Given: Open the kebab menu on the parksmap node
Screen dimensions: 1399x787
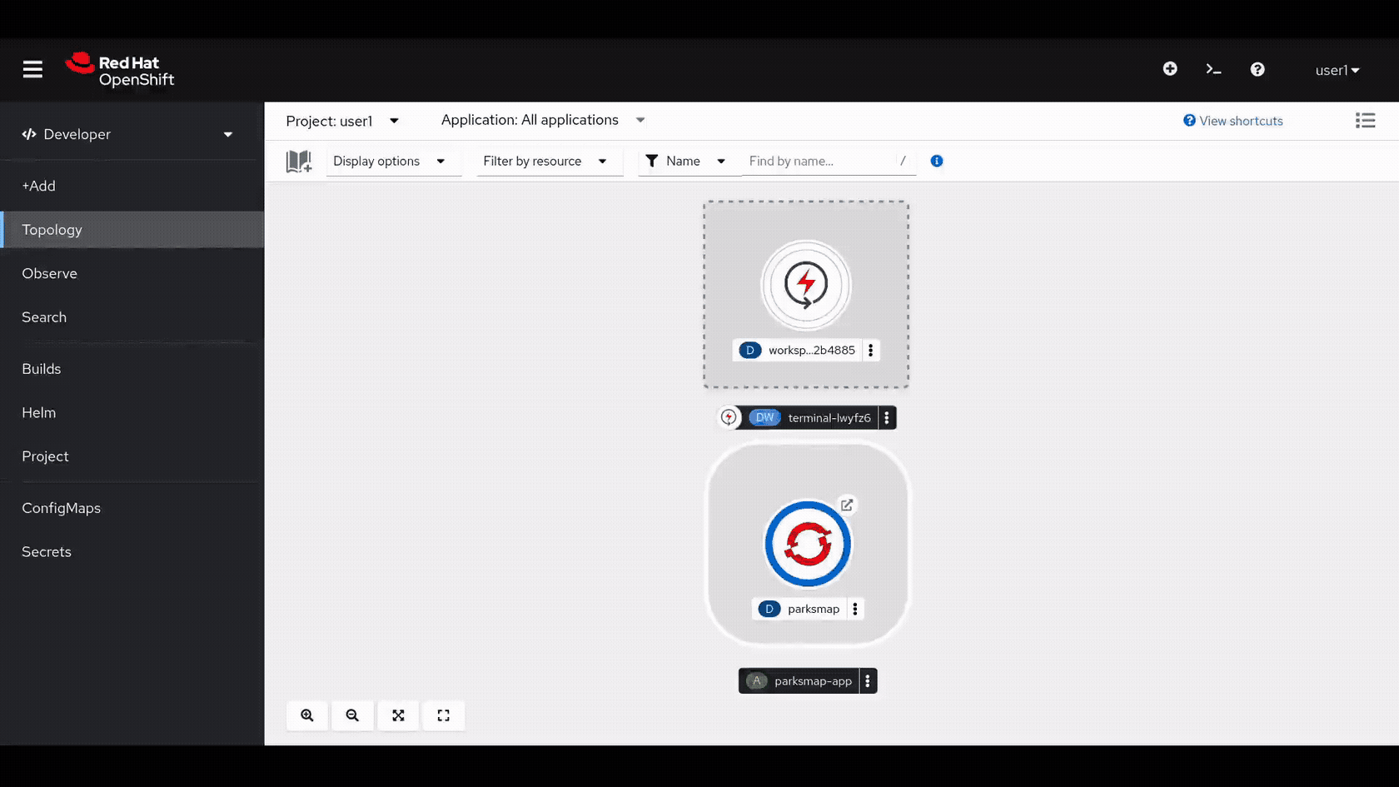Looking at the screenshot, I should [854, 609].
